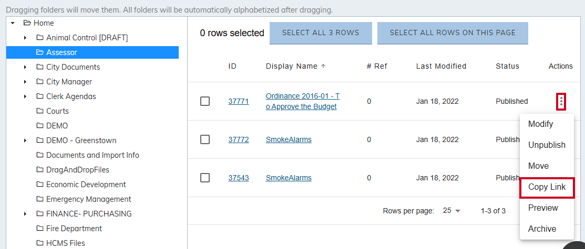Select the Fire Department folder label
Screen dimensions: 585x249
point(74,228)
